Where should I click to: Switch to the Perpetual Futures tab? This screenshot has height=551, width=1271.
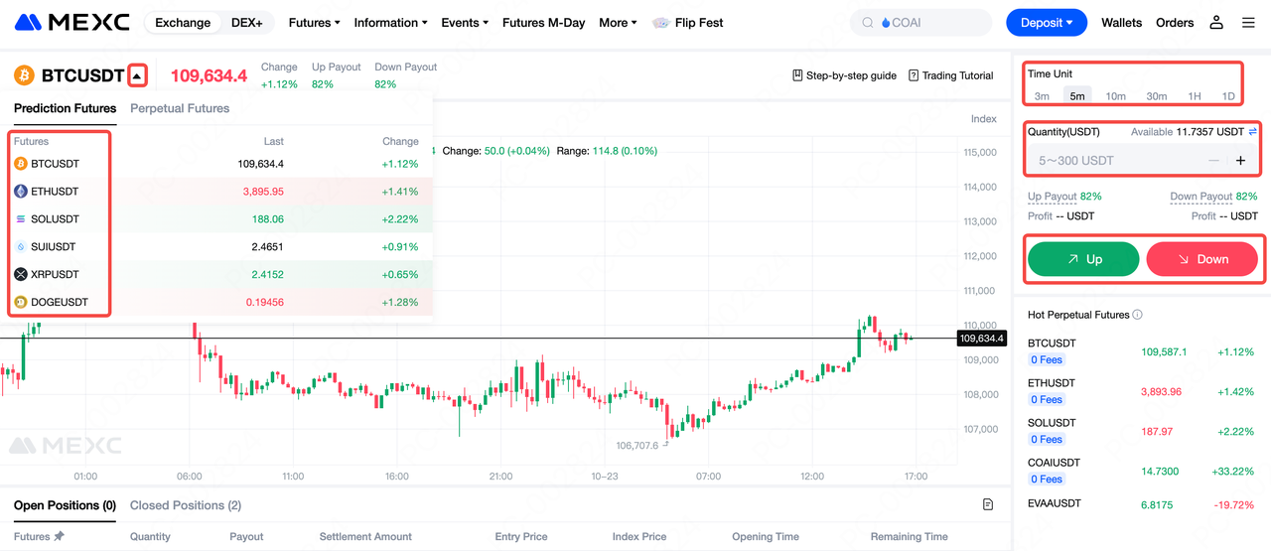pyautogui.click(x=180, y=108)
